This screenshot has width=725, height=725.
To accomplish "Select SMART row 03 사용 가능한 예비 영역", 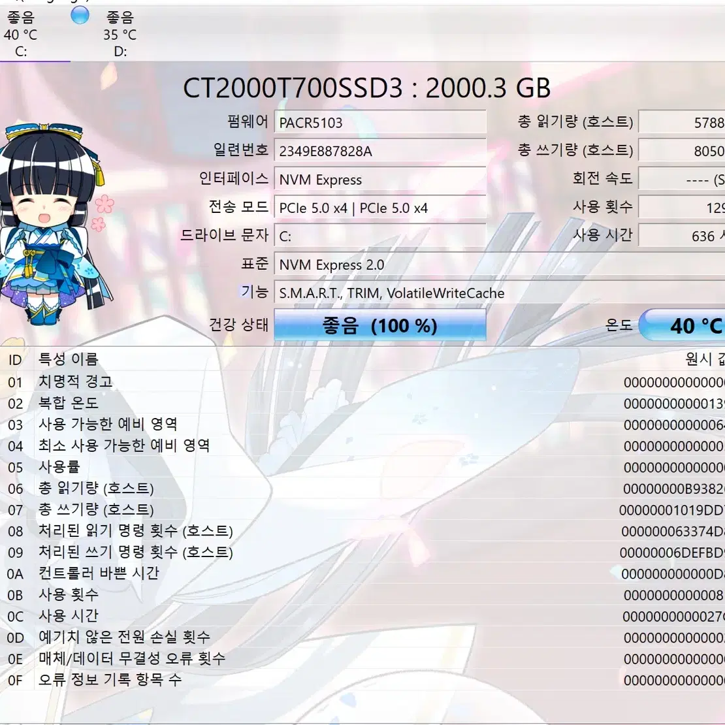I will 362,425.
